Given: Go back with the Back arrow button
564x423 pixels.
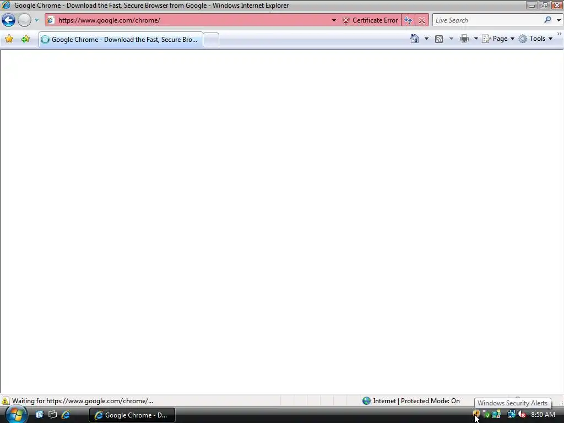Looking at the screenshot, I should pos(9,20).
